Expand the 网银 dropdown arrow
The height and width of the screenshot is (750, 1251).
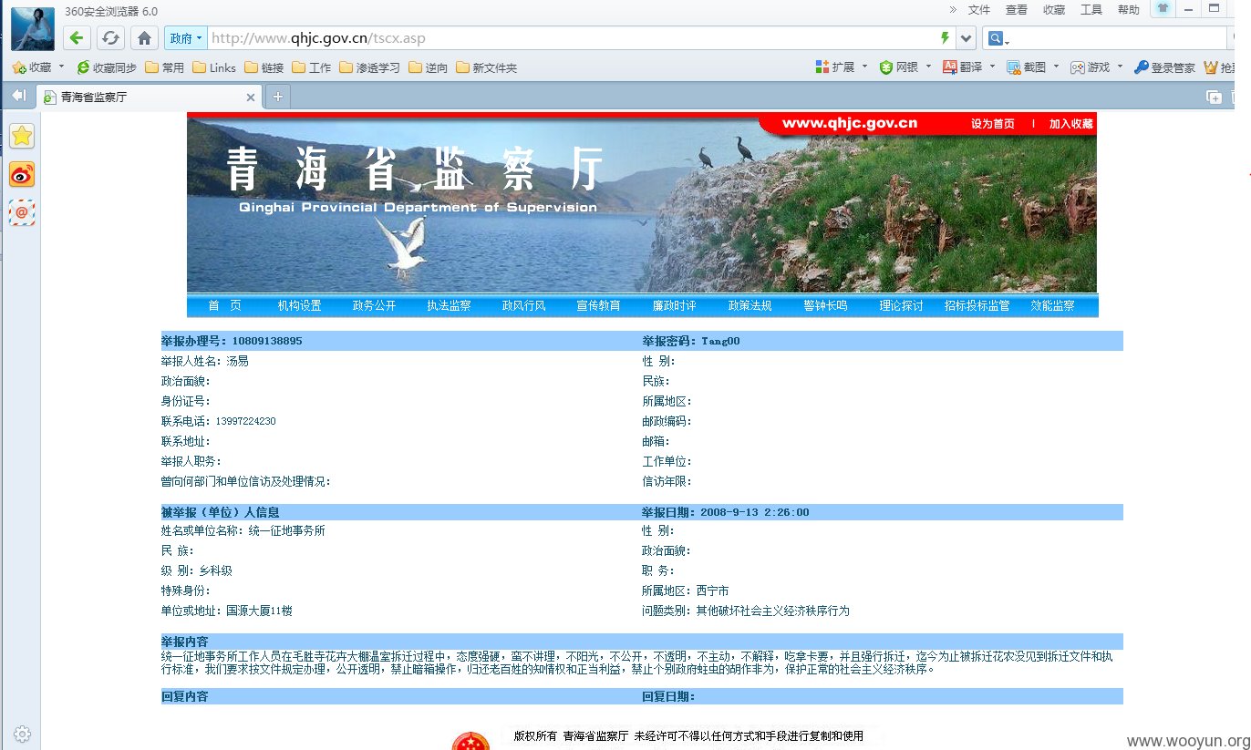click(x=928, y=67)
